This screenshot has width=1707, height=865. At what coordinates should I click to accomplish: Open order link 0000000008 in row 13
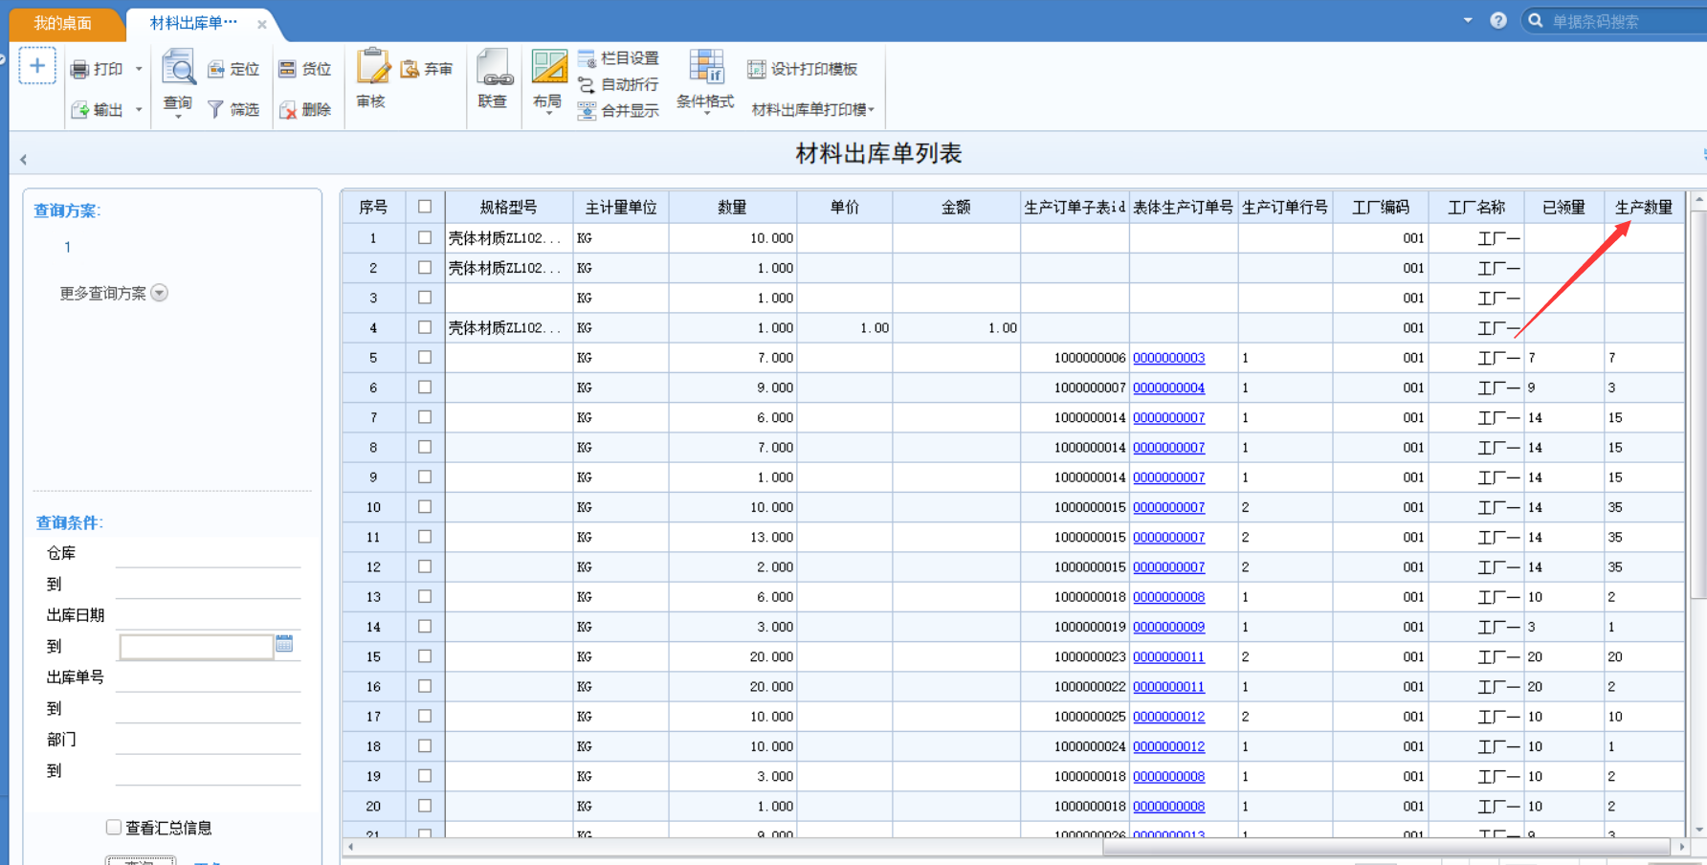pos(1168,597)
